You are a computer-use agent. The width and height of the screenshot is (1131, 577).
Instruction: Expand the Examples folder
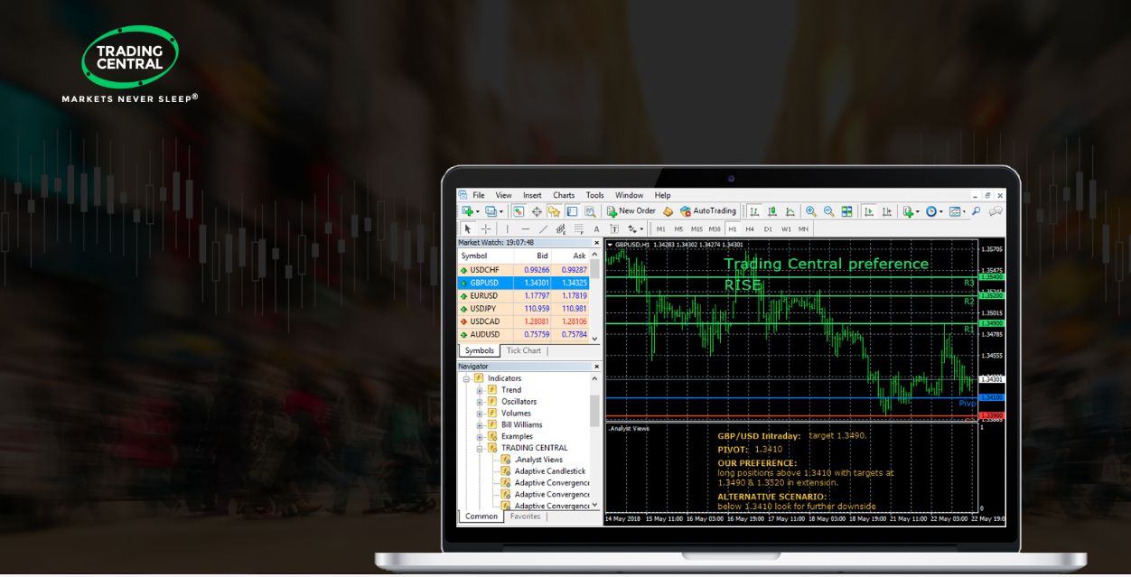tap(481, 436)
